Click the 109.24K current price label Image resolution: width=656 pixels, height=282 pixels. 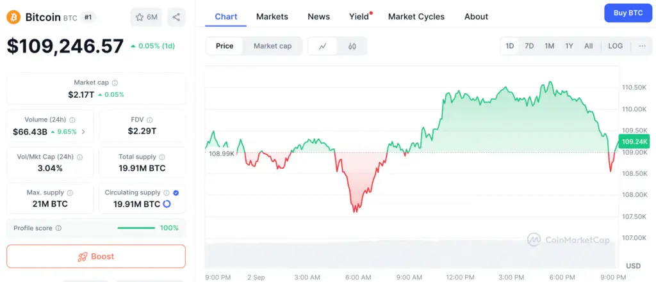click(x=634, y=142)
